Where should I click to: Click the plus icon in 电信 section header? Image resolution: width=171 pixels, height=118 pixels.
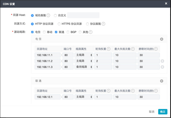162,39
